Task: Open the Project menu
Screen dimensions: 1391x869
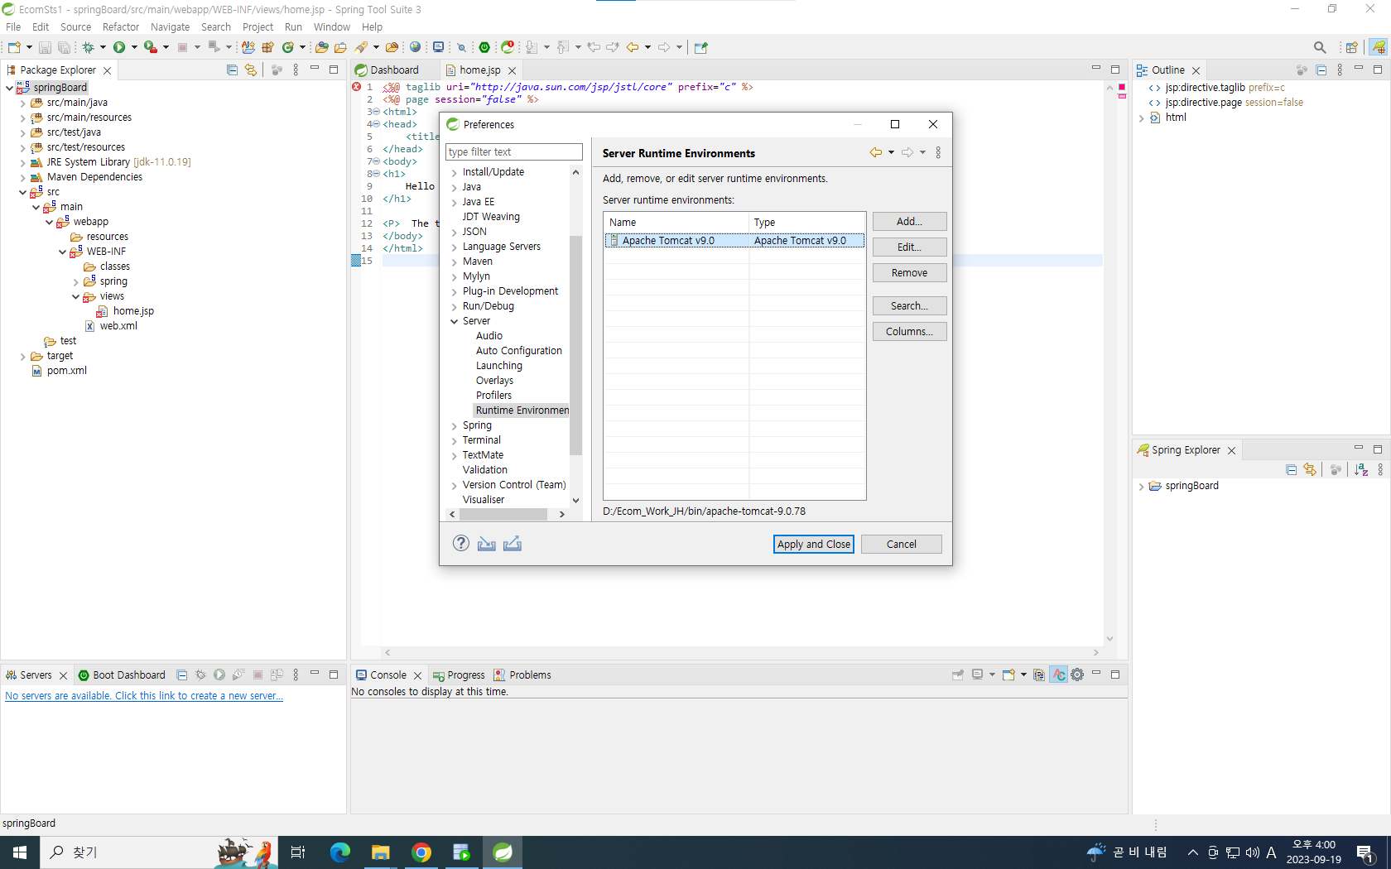Action: click(258, 26)
